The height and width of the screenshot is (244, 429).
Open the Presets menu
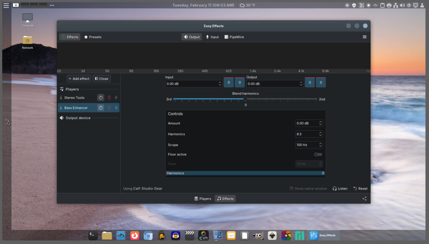click(x=93, y=37)
